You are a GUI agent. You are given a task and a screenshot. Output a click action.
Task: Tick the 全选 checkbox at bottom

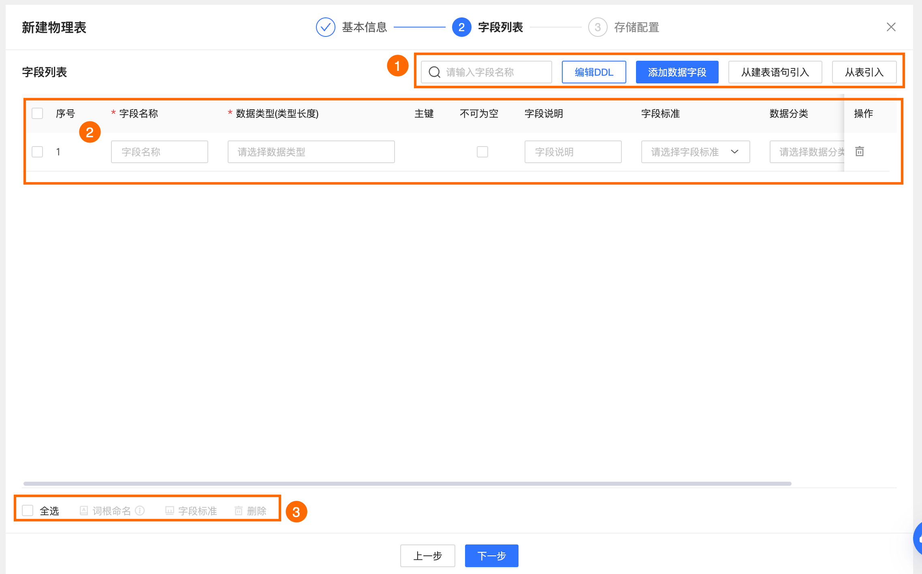tap(28, 510)
